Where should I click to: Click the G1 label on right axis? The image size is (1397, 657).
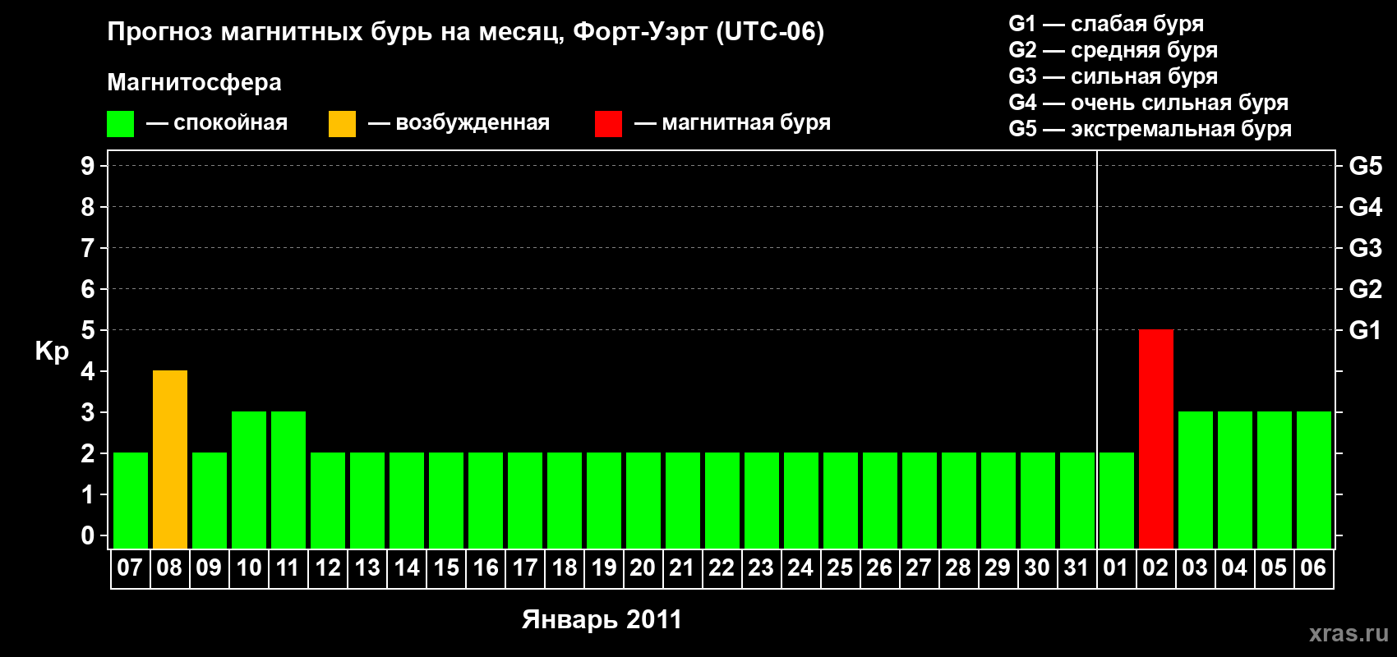1365,330
